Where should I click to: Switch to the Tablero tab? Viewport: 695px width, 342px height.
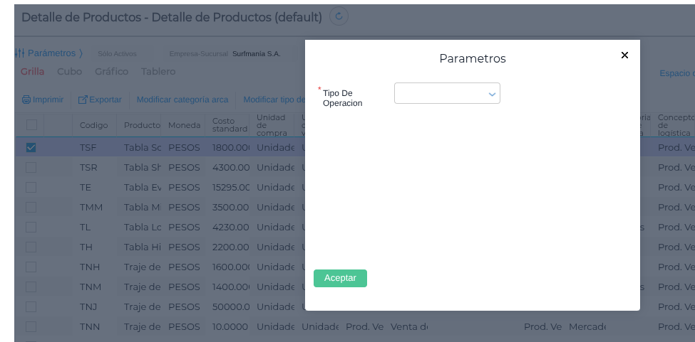point(158,72)
